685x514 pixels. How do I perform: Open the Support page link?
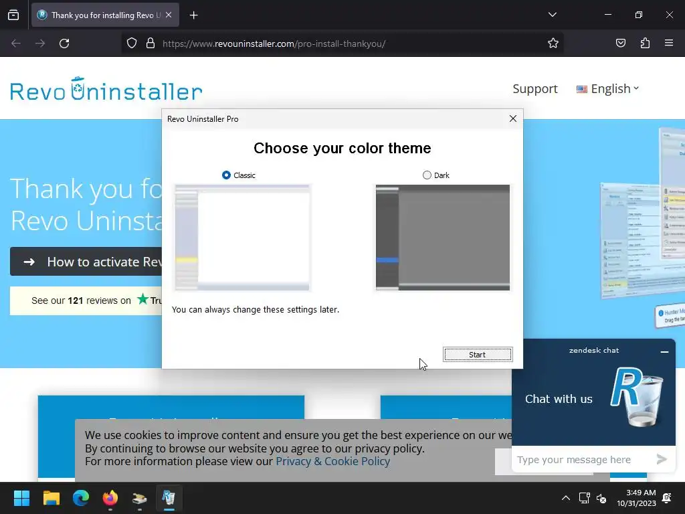click(x=534, y=89)
